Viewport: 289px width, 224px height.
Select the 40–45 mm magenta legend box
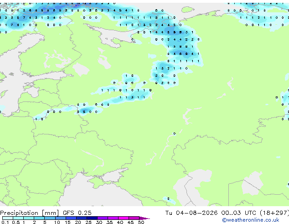(x=124, y=218)
